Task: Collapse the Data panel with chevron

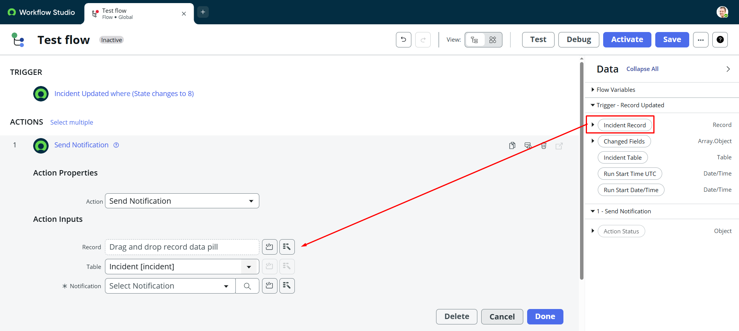Action: (728, 69)
